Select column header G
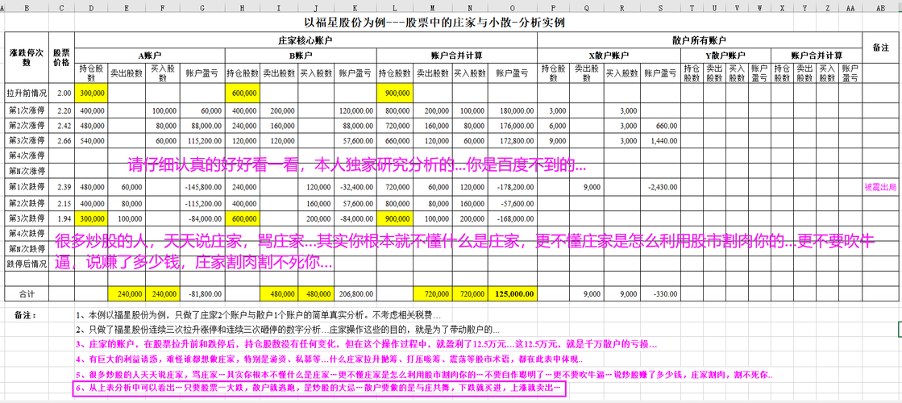Viewport: 902px width, 403px height. (202, 7)
